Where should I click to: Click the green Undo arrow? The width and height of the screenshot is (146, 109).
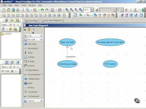[42, 10]
